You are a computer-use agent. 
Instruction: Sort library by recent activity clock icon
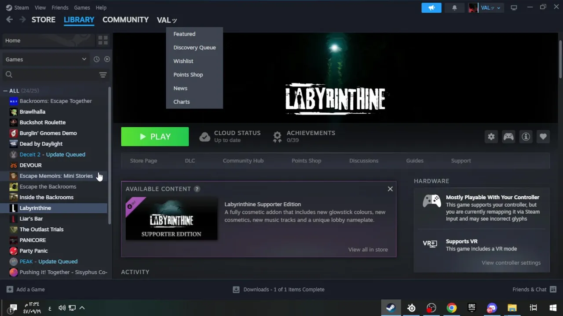pos(96,59)
